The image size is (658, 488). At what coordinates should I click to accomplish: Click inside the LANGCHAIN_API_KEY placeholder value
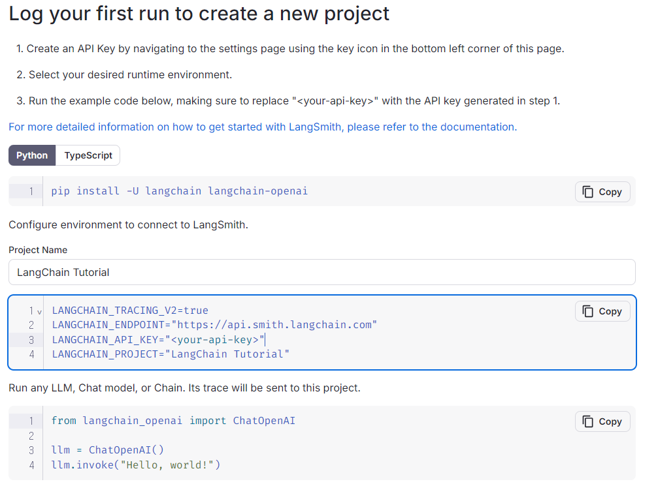216,339
